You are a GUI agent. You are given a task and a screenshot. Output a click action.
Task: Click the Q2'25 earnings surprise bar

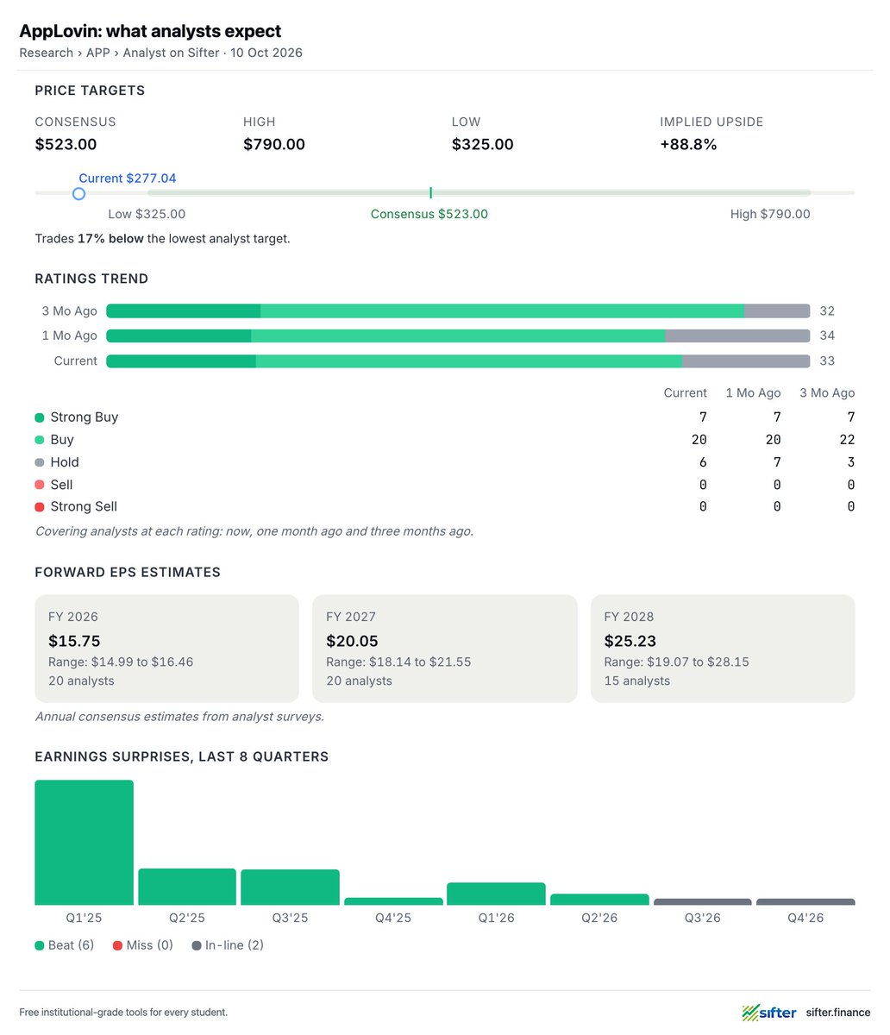coord(187,887)
